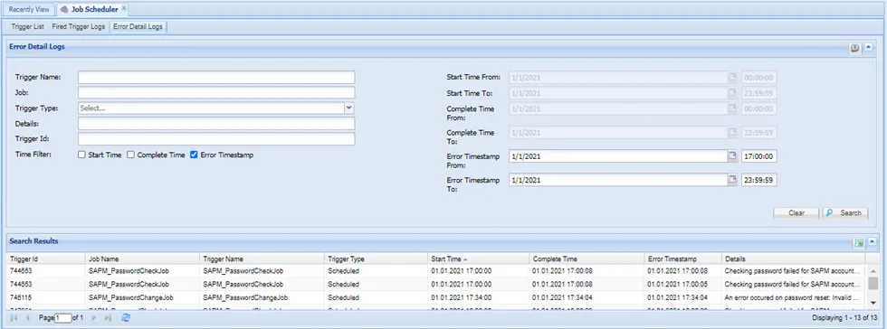Collapse the Search Results panel
The width and height of the screenshot is (887, 329).
(x=872, y=243)
